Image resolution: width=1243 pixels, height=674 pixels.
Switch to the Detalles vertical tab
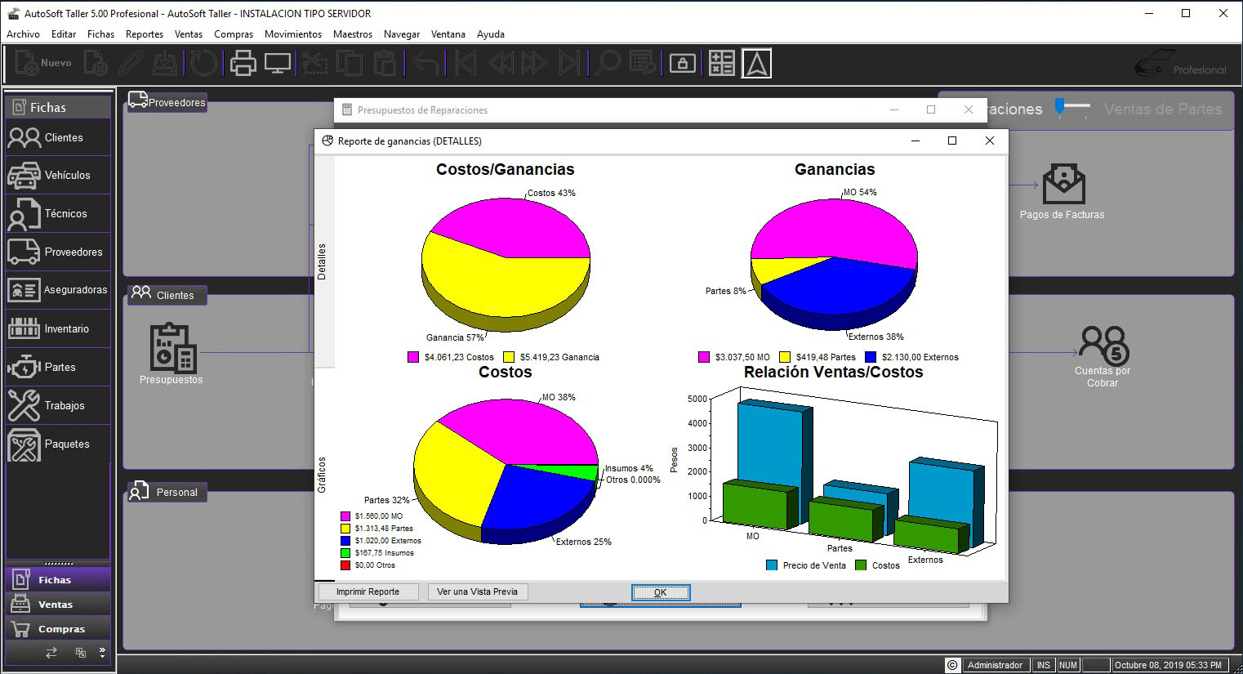tap(322, 261)
